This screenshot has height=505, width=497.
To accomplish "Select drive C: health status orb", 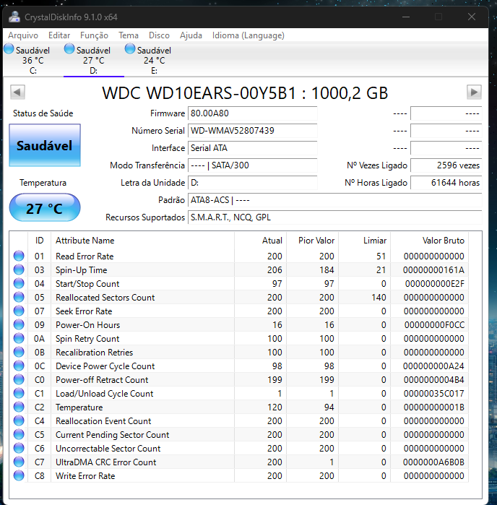I will 9,49.
